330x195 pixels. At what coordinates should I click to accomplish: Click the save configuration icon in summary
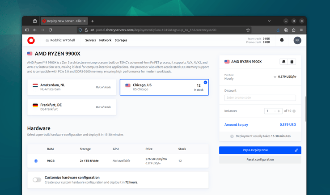click(283, 62)
